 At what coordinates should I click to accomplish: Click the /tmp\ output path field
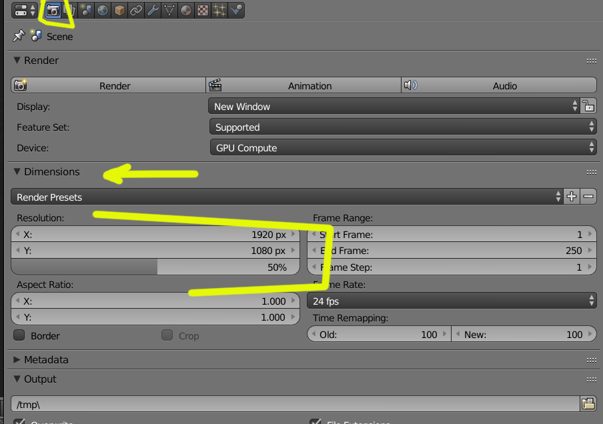295,404
